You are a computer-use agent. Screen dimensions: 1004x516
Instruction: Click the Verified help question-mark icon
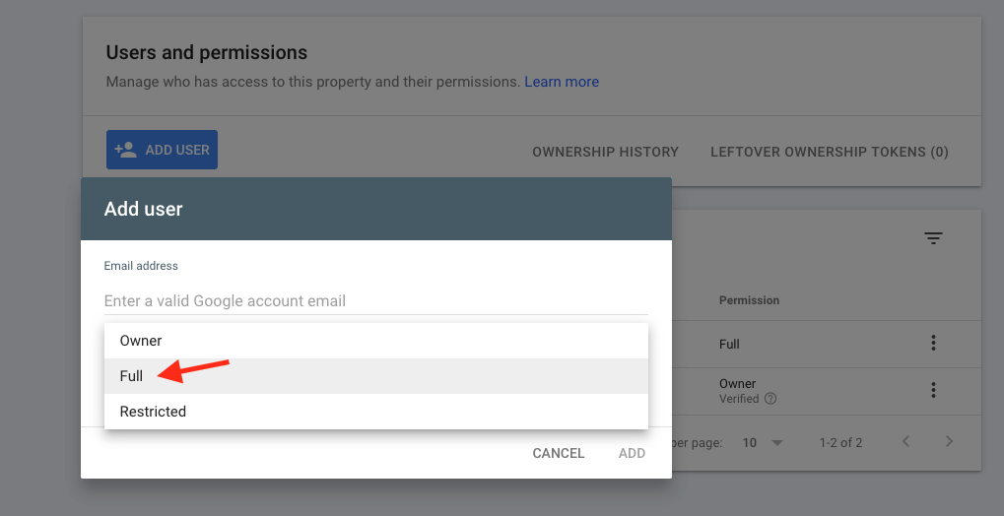pos(770,399)
